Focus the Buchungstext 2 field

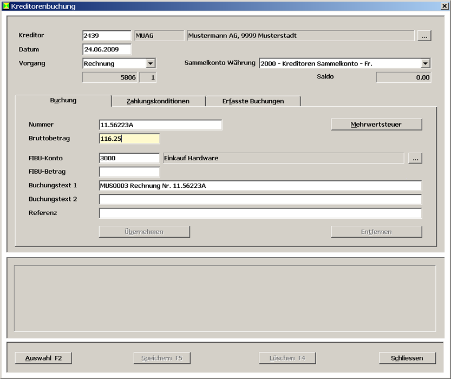coord(260,199)
